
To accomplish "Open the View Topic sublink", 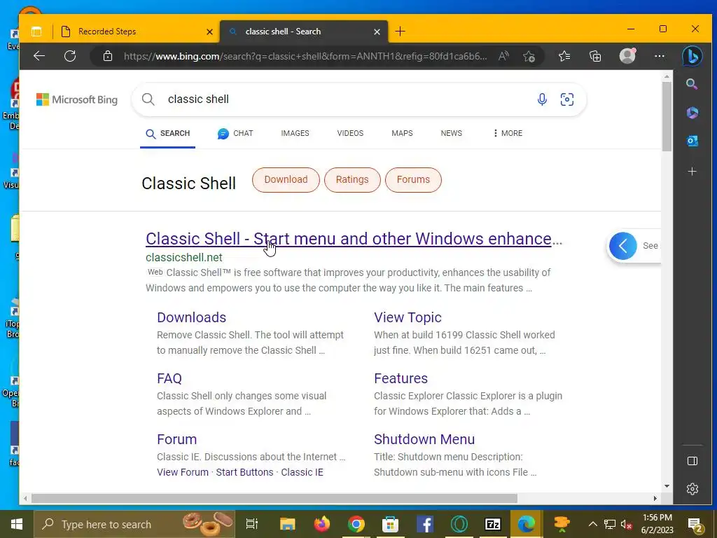I will [x=408, y=317].
